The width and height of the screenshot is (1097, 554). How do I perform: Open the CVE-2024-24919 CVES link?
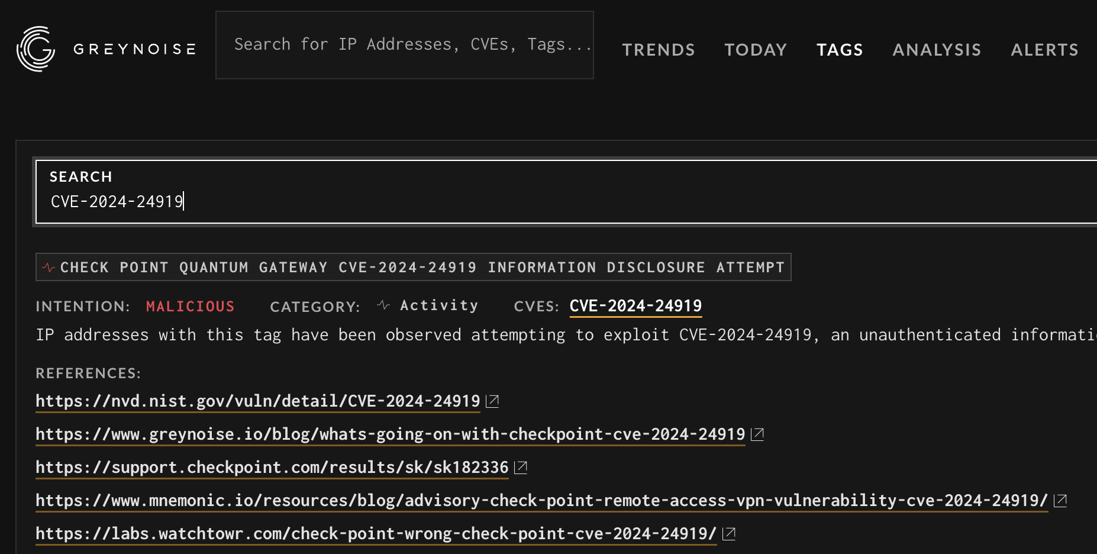(635, 306)
